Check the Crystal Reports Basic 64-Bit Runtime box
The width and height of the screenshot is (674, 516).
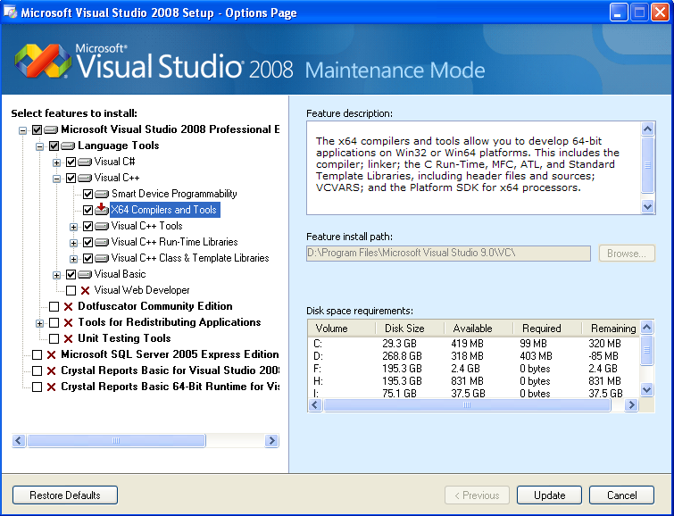point(37,387)
